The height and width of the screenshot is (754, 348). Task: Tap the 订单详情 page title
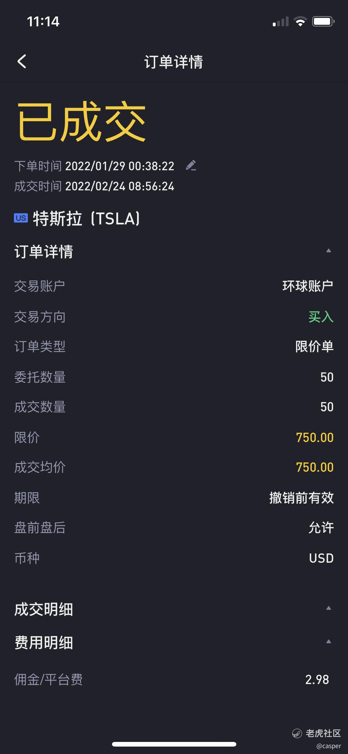[174, 62]
